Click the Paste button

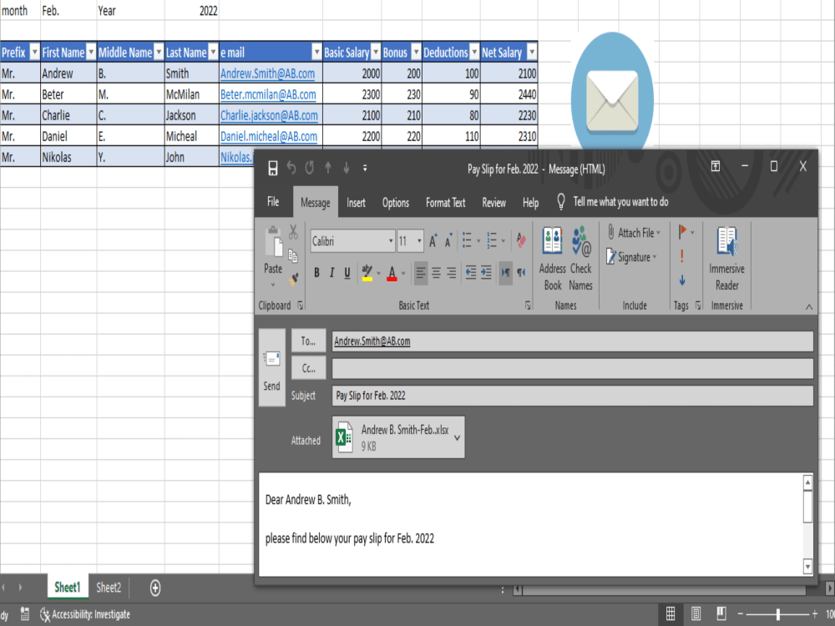click(x=273, y=257)
